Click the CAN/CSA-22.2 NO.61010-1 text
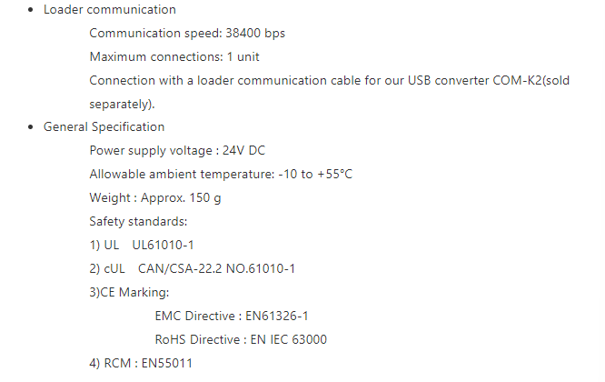 (x=216, y=268)
